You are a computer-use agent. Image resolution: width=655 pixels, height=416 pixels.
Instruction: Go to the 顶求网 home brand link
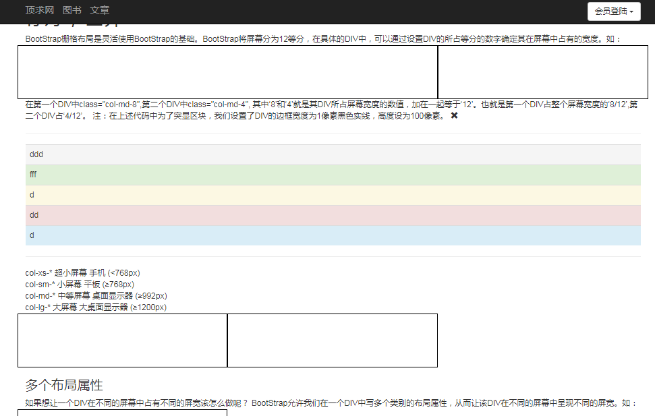(x=39, y=11)
